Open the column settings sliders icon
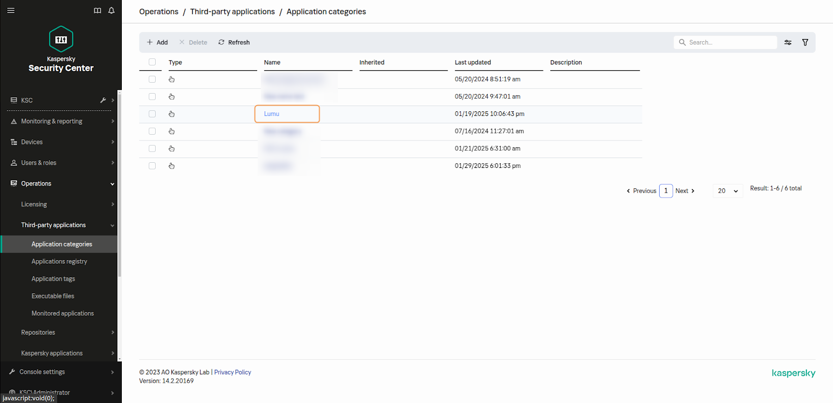Image resolution: width=833 pixels, height=403 pixels. click(788, 43)
